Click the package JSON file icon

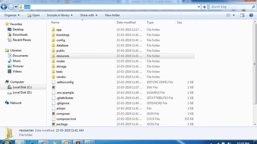tap(53, 124)
